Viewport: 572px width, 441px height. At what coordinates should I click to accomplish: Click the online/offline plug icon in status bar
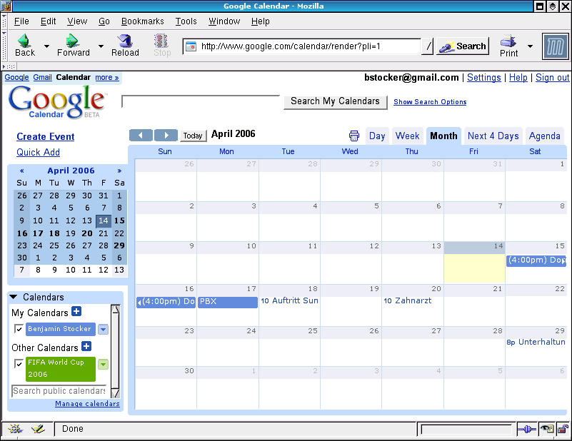[527, 430]
